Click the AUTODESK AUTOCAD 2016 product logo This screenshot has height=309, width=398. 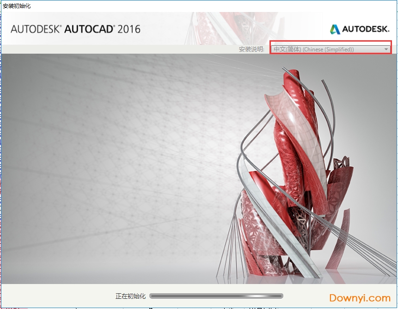(76, 29)
